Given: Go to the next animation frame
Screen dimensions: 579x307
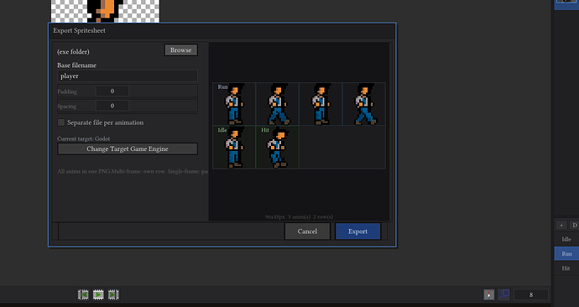Looking at the screenshot, I should click(x=113, y=294).
